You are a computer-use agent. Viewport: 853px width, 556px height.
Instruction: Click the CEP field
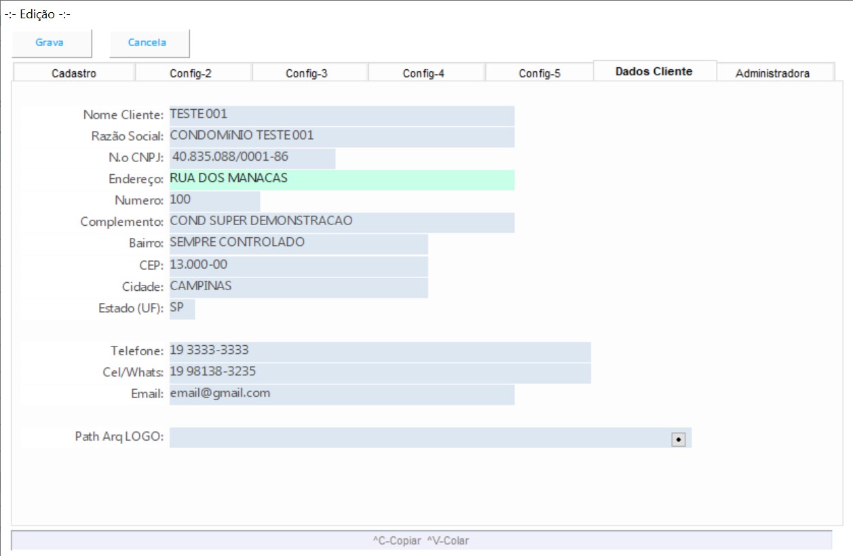click(x=298, y=265)
